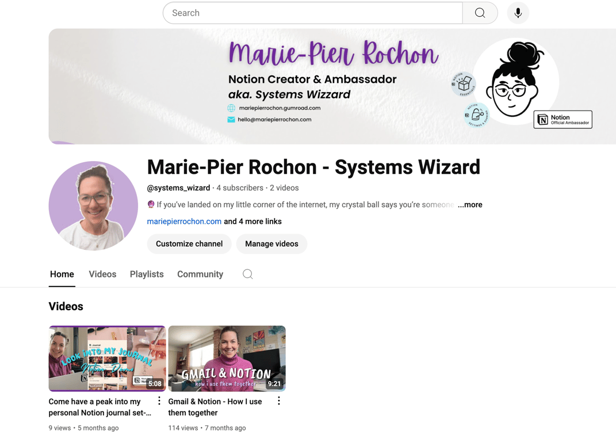Viewport: 616px width, 442px height.
Task: Click the 9:21 duration badge
Action: click(x=274, y=383)
